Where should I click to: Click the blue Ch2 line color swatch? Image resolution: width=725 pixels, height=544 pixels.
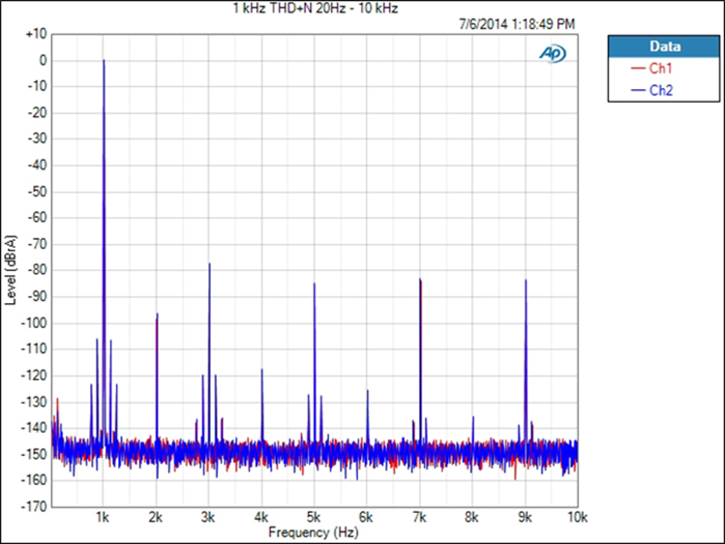[x=637, y=90]
